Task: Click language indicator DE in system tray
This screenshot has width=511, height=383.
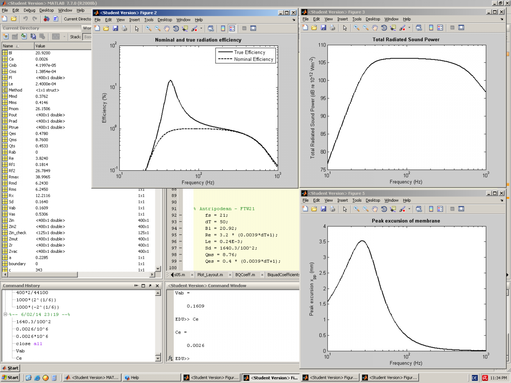Action: 474,377
